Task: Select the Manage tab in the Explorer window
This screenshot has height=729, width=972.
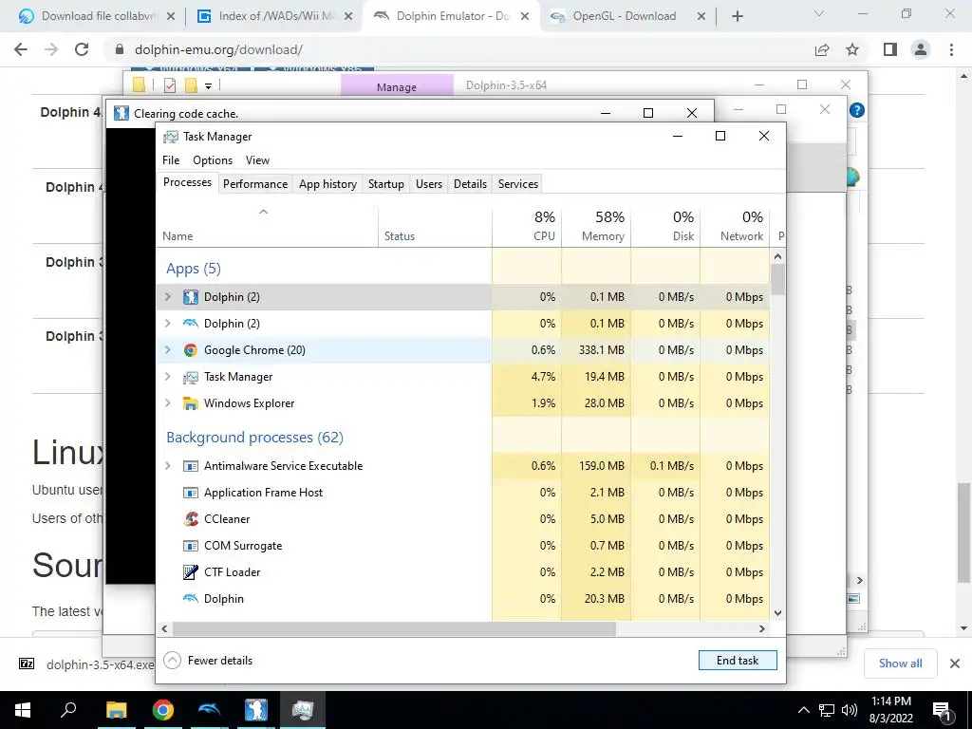Action: click(x=397, y=86)
